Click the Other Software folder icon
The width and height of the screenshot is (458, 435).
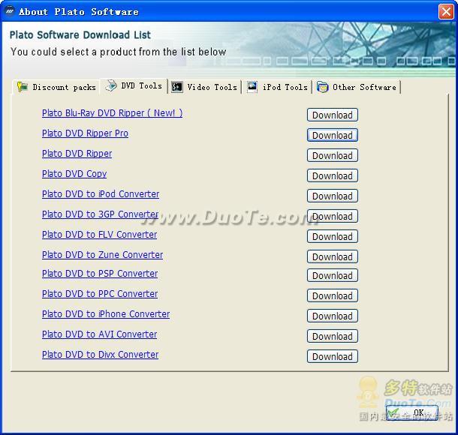coord(322,87)
